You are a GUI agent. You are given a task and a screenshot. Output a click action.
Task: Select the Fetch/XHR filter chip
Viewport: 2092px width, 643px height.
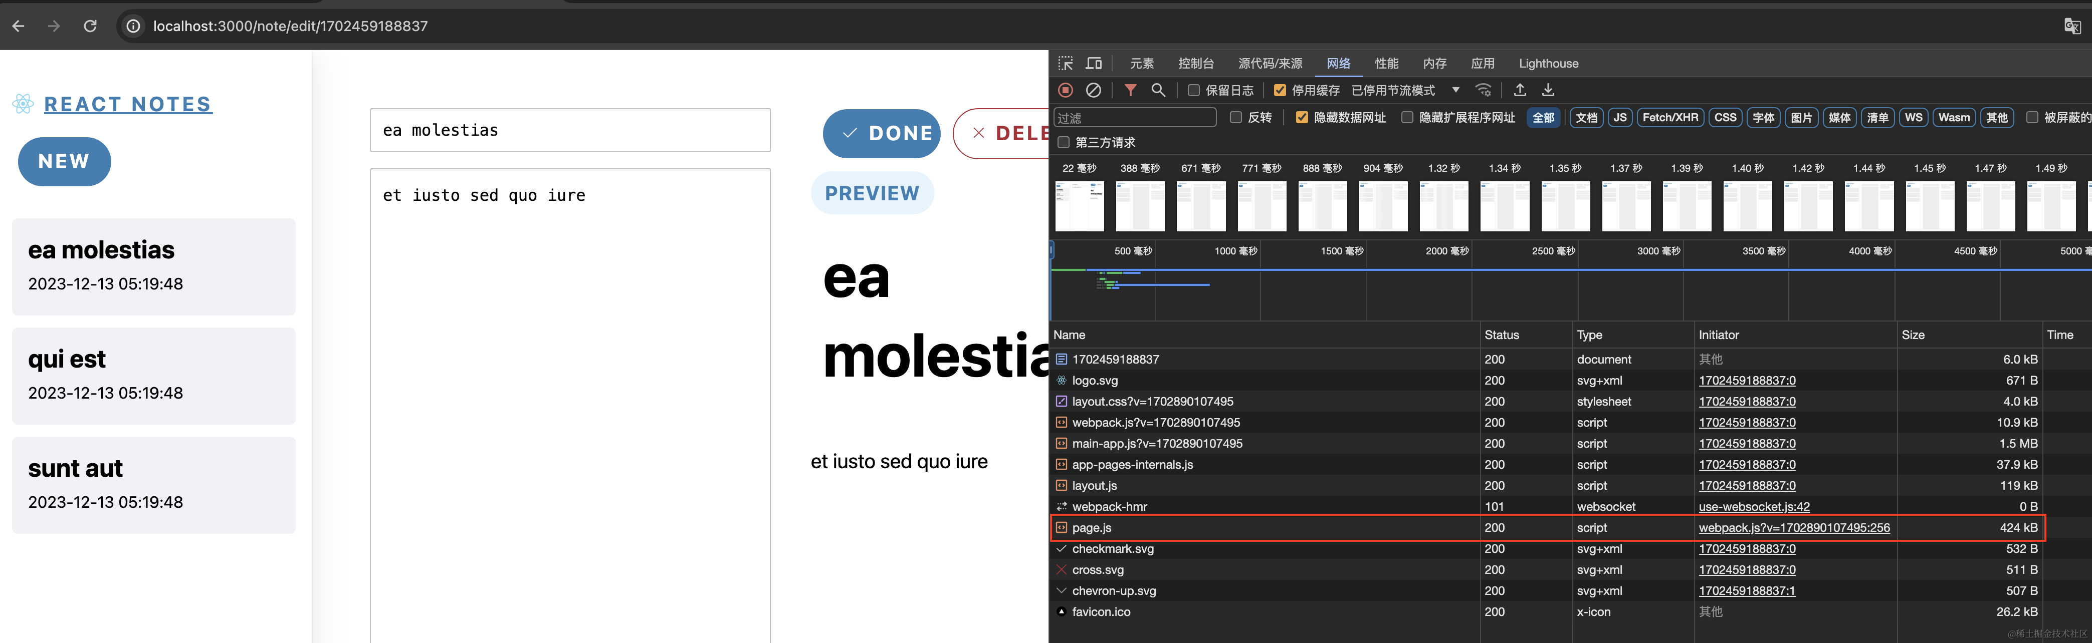tap(1669, 118)
